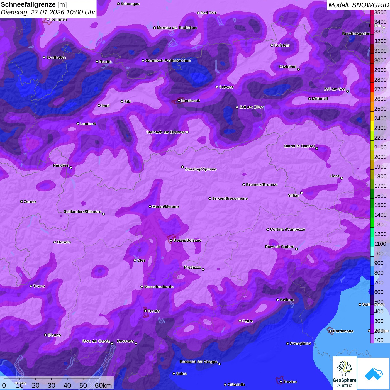Click the Berchtesgaden label

click(x=356, y=33)
